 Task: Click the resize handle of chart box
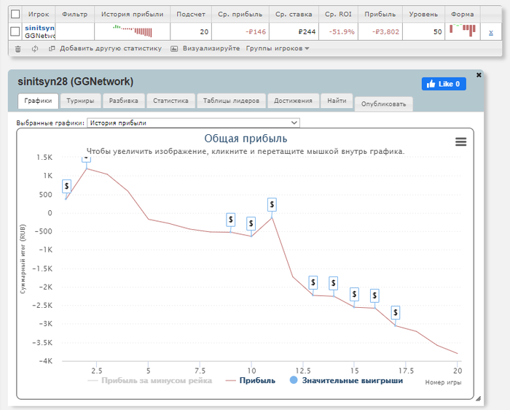pyautogui.click(x=478, y=398)
